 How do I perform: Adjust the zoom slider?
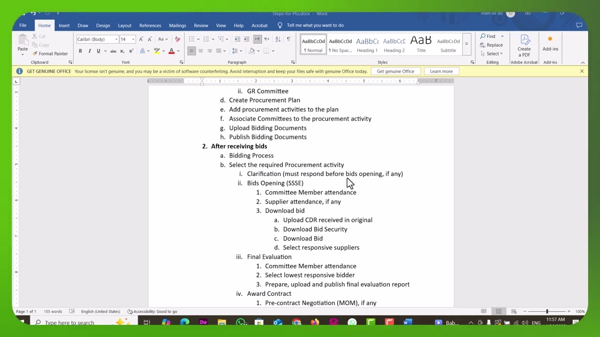click(547, 311)
